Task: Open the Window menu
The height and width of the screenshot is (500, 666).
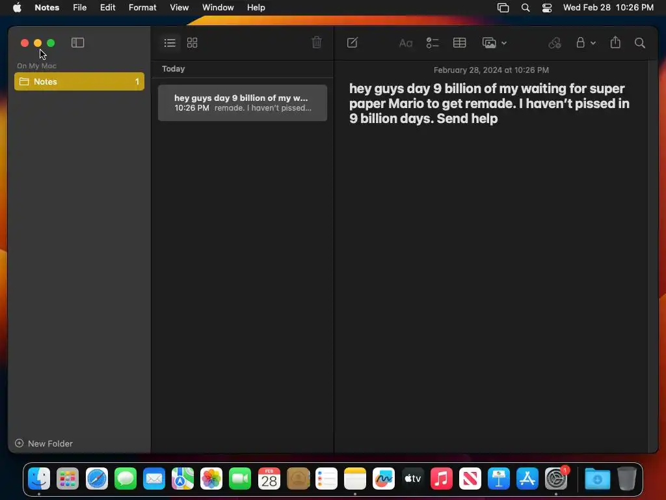Action: coord(218,8)
